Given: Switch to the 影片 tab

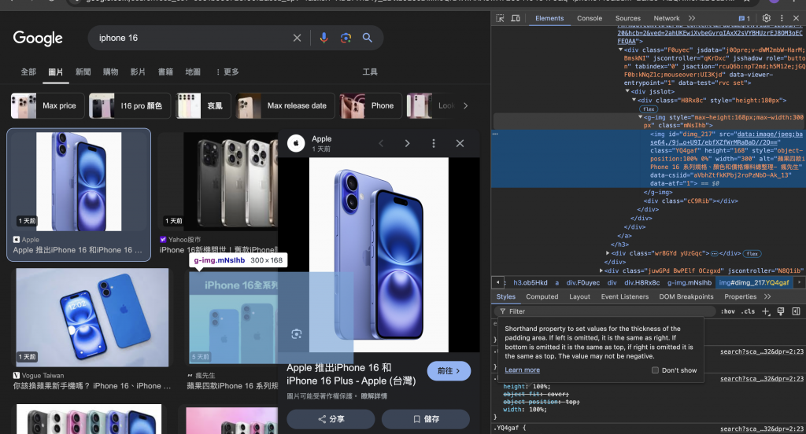Looking at the screenshot, I should (x=138, y=72).
